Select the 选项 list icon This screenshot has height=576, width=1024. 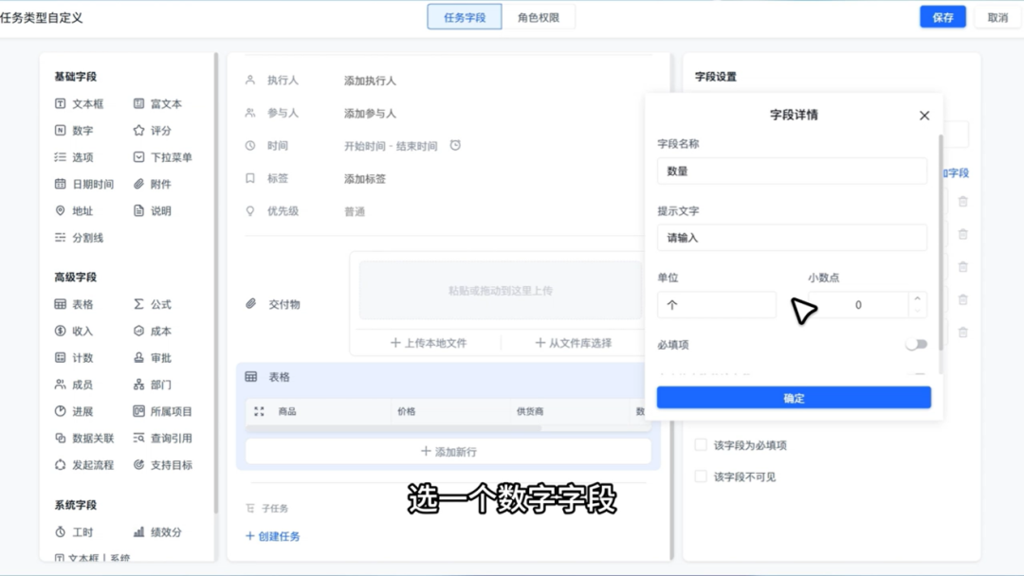coord(60,157)
